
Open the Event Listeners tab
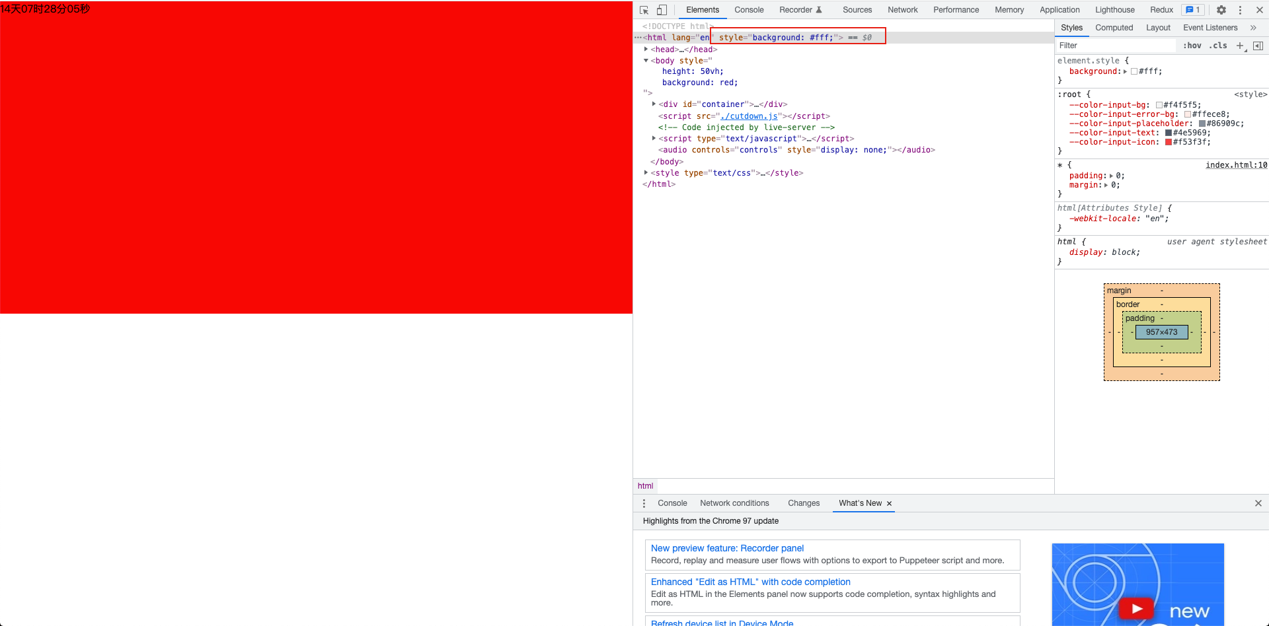pyautogui.click(x=1210, y=28)
